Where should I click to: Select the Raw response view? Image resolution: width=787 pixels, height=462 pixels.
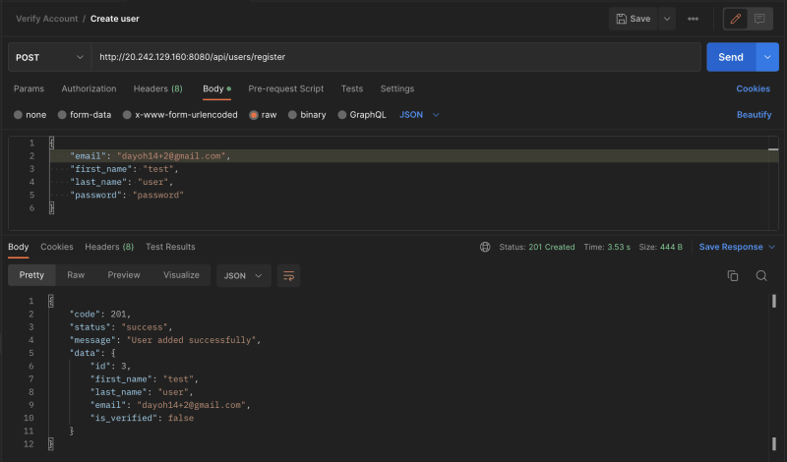(76, 275)
